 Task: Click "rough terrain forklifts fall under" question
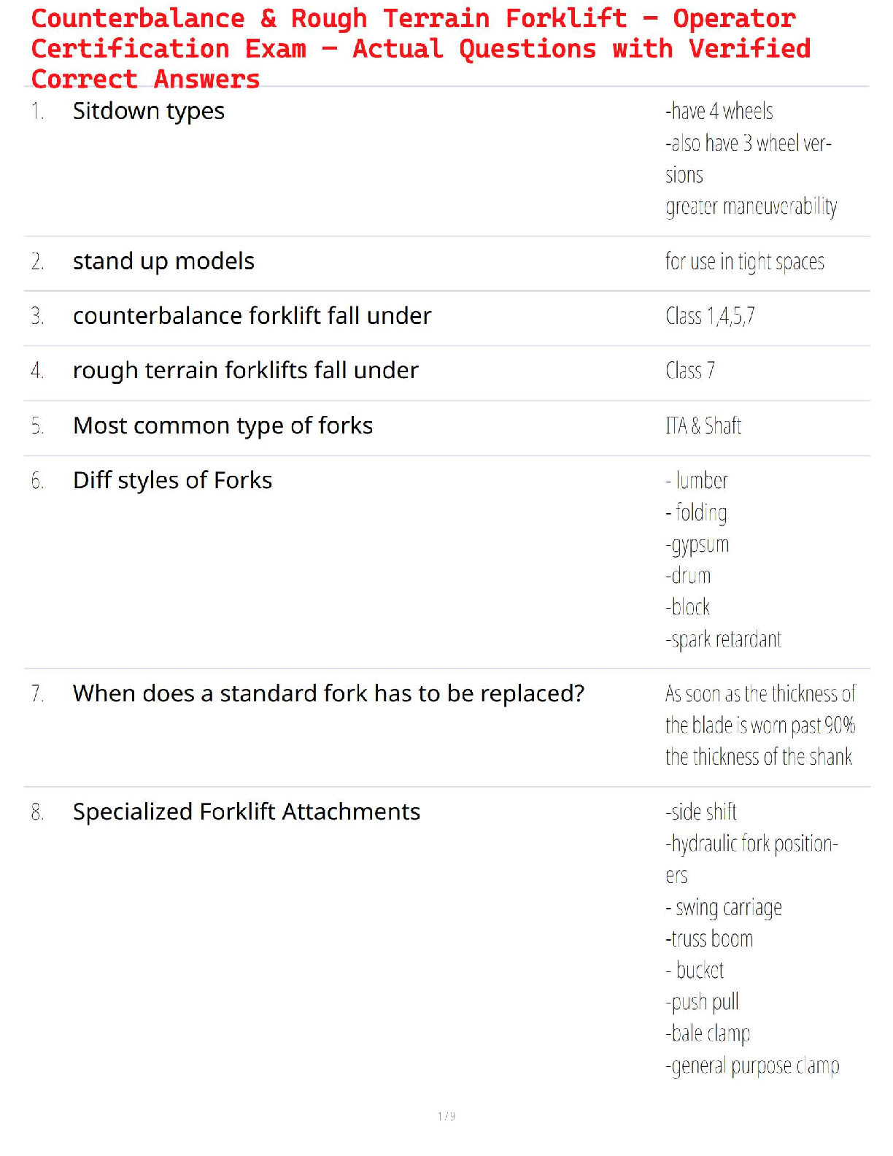point(245,371)
